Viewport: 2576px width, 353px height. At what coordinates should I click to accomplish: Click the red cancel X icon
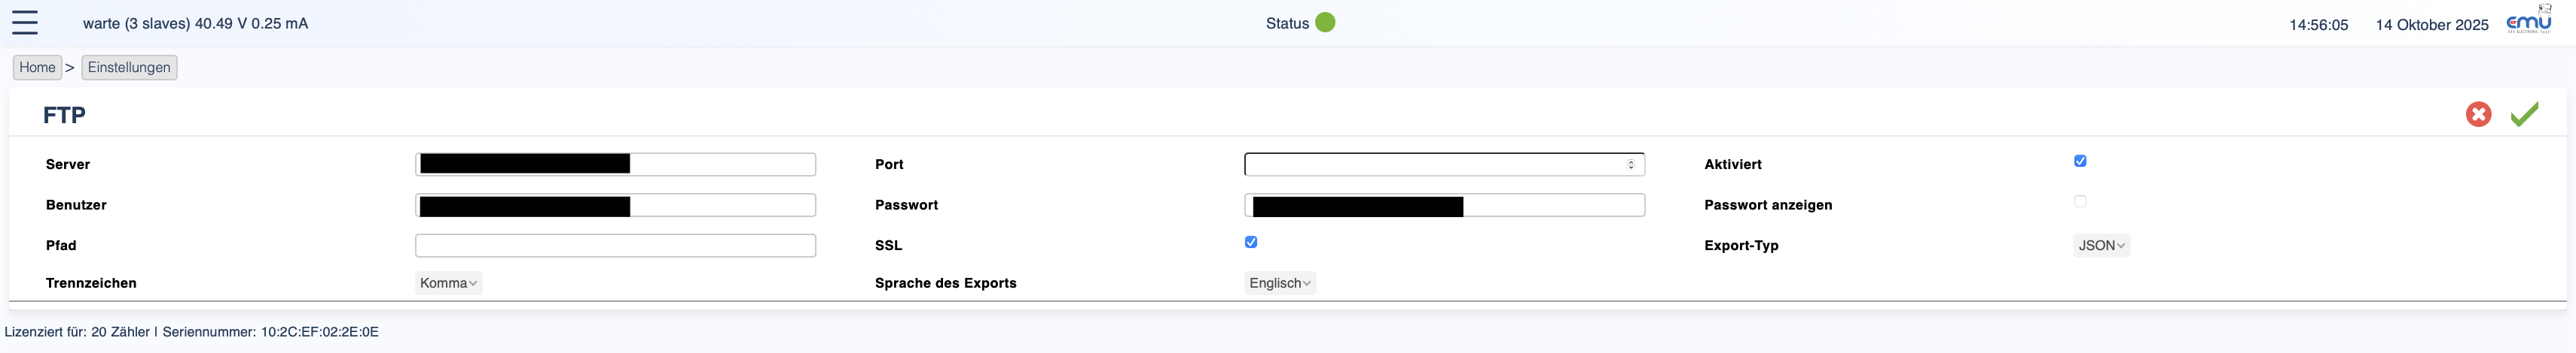coord(2478,115)
